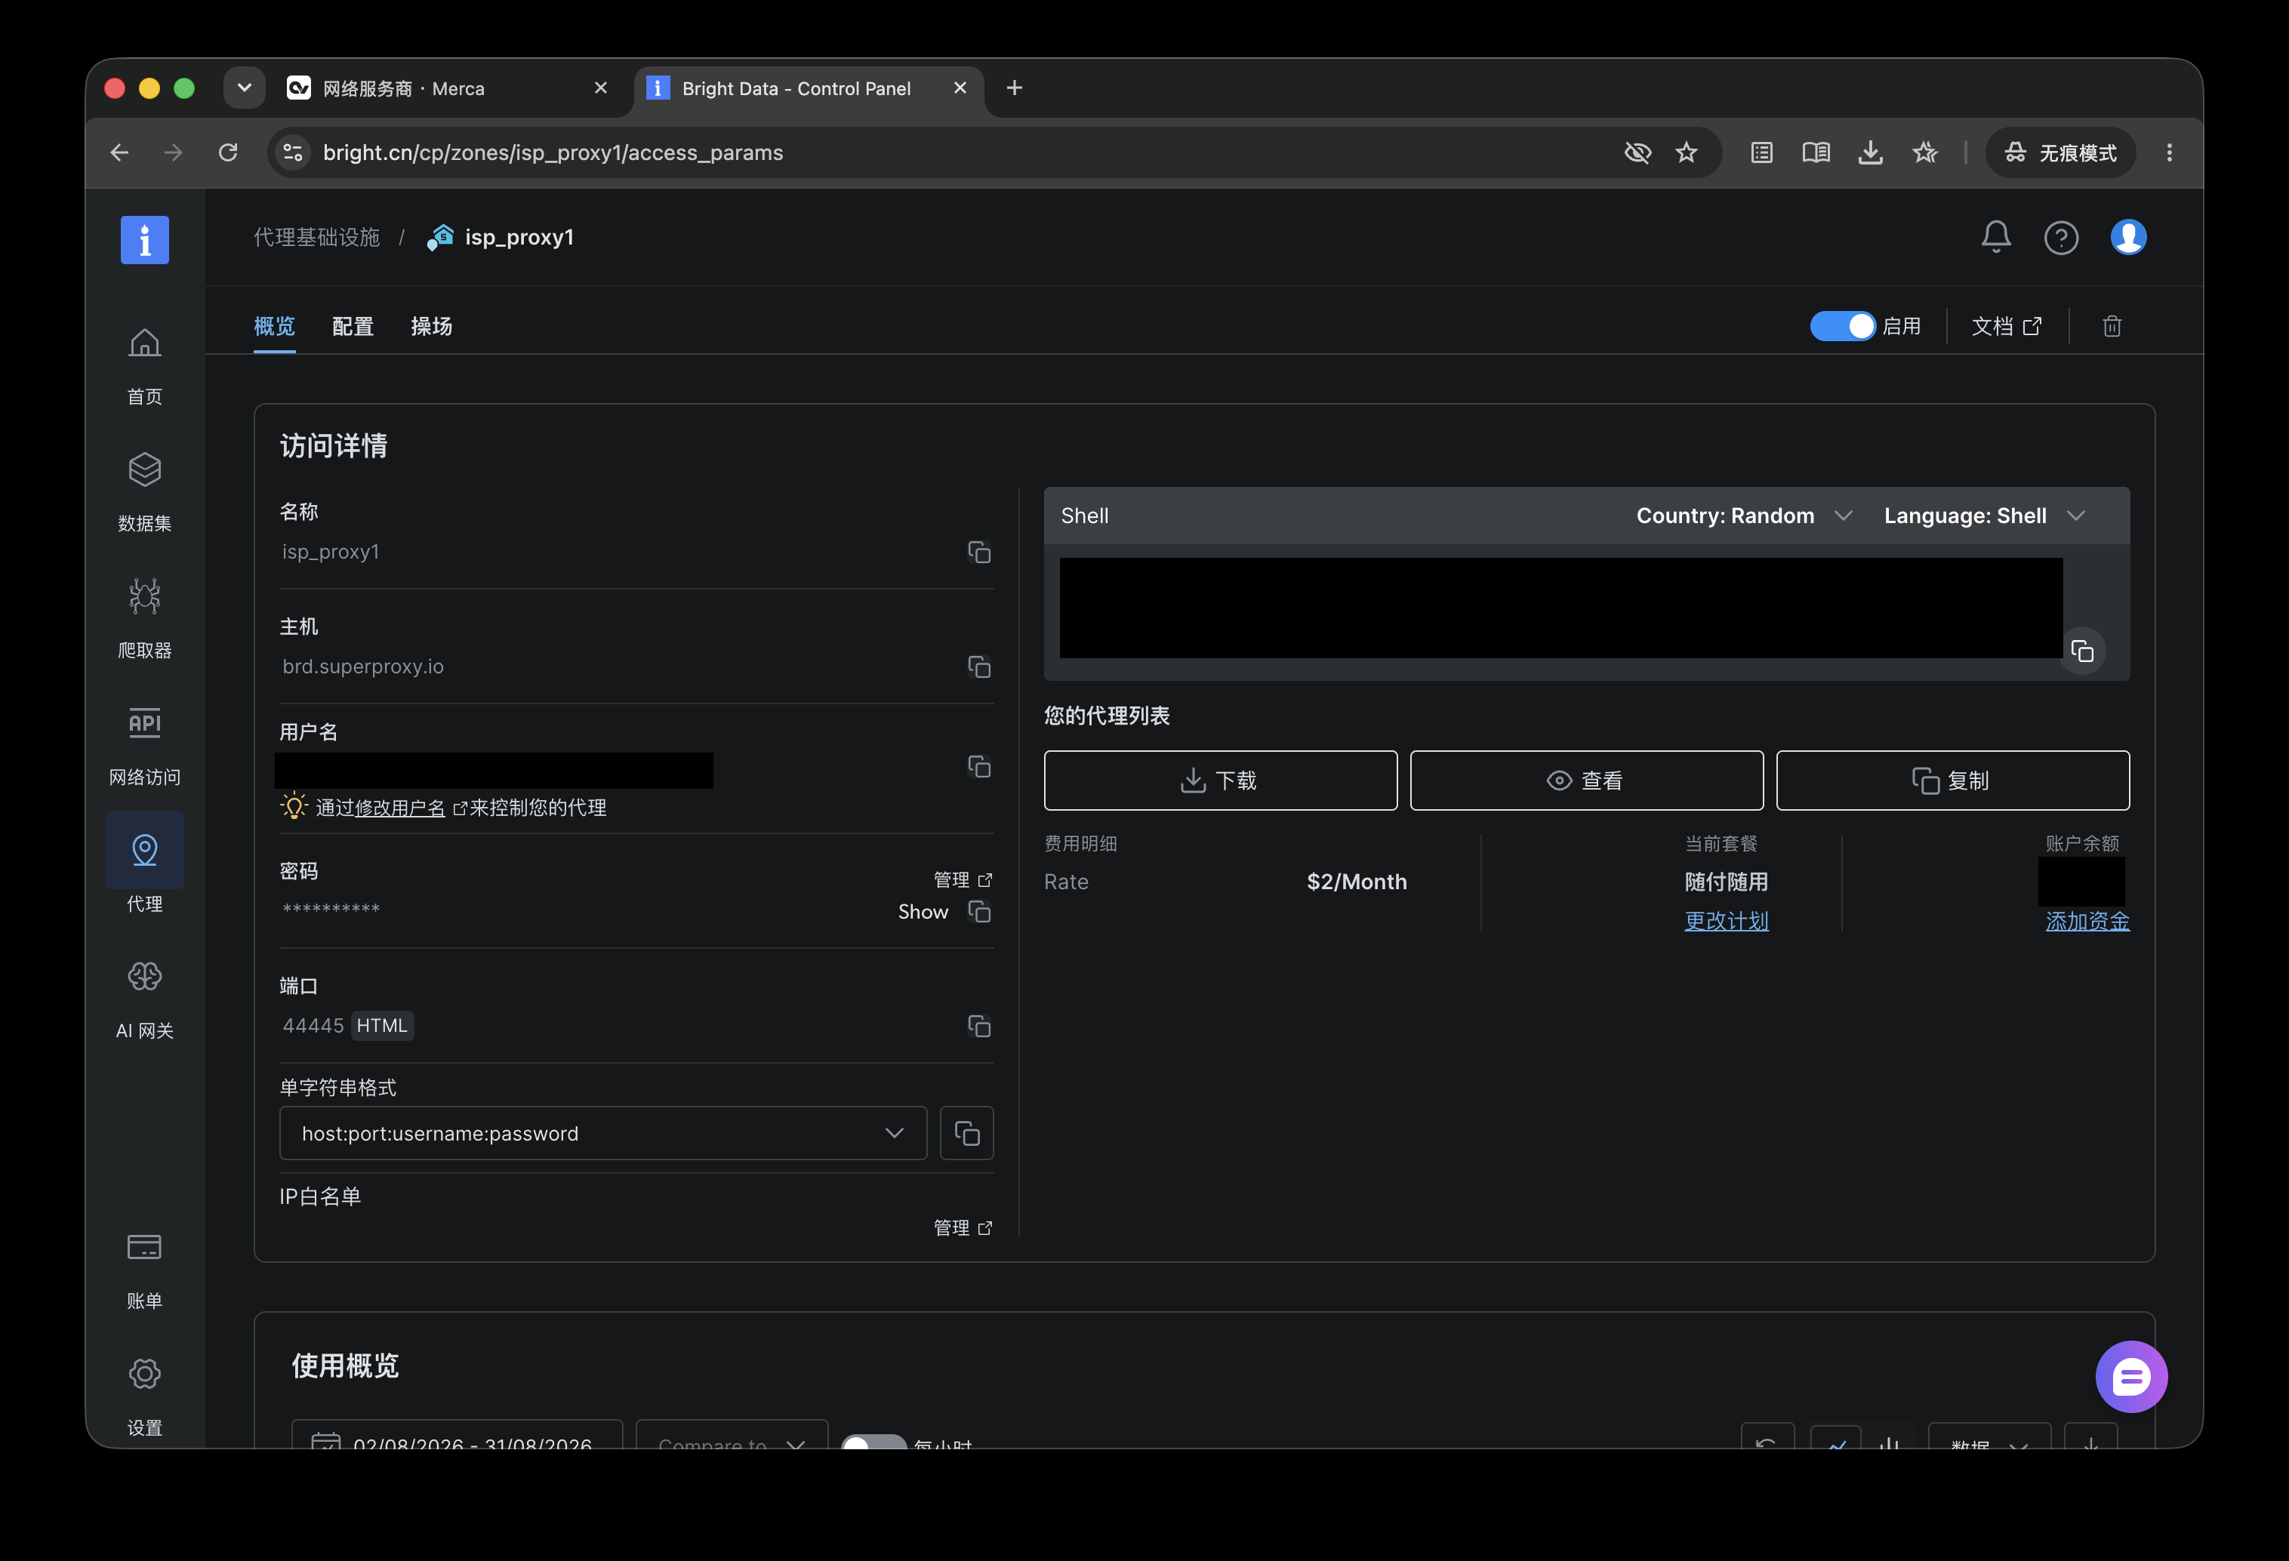Viewport: 2289px width, 1561px height.
Task: Open the AI 网关 sidebar item
Action: tap(145, 999)
